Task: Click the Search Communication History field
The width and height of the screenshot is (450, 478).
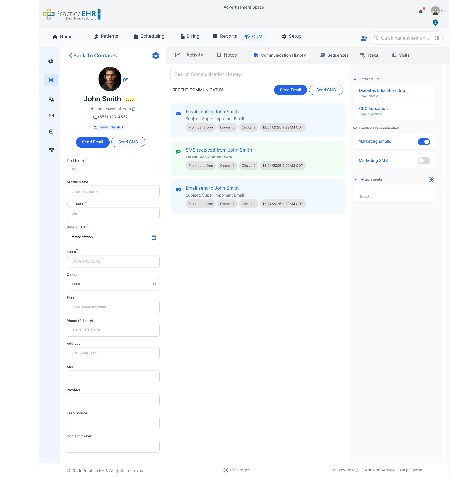Action: [x=259, y=74]
